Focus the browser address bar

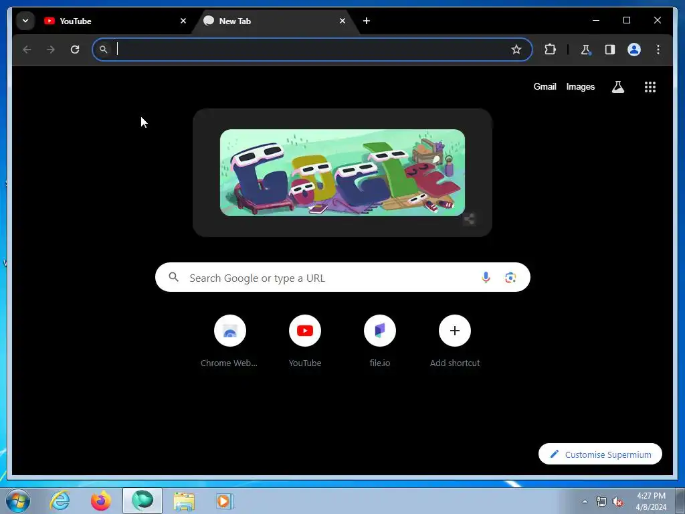312,50
